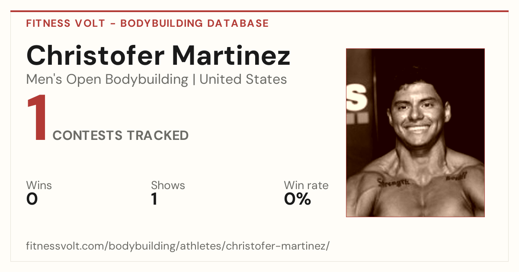
Task: Click the Shows label
Action: (x=168, y=186)
